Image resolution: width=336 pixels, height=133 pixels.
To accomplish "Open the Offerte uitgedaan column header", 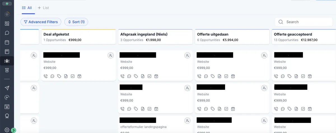I will 232,37.
